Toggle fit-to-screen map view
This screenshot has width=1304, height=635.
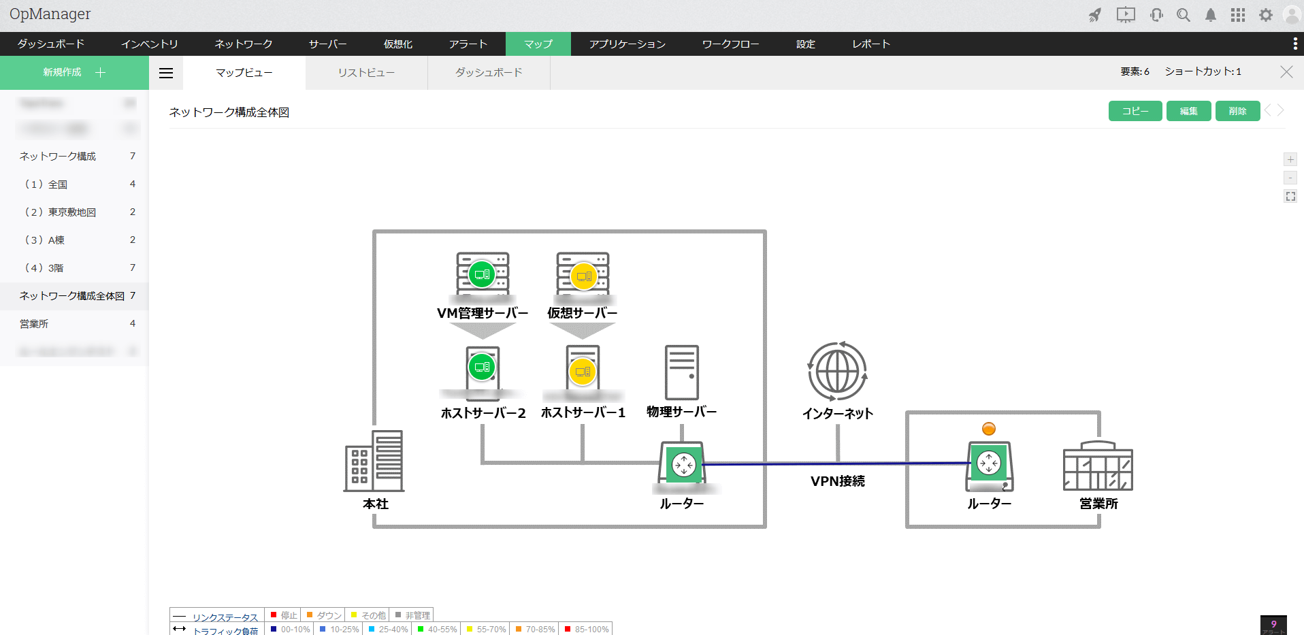1290,196
